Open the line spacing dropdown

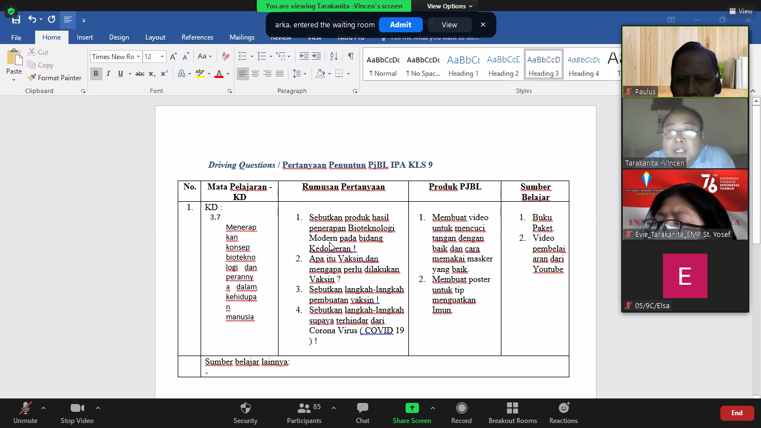coord(300,74)
